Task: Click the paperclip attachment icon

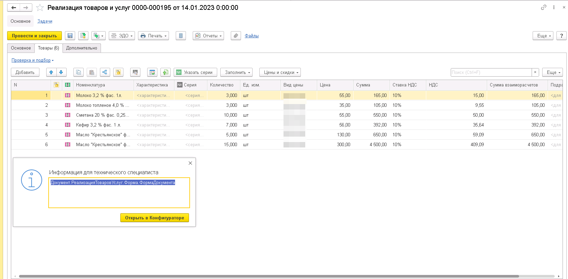Action: pyautogui.click(x=236, y=36)
